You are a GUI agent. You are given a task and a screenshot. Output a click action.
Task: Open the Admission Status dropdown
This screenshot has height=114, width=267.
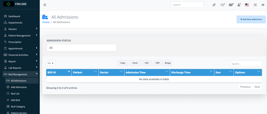coord(81,48)
